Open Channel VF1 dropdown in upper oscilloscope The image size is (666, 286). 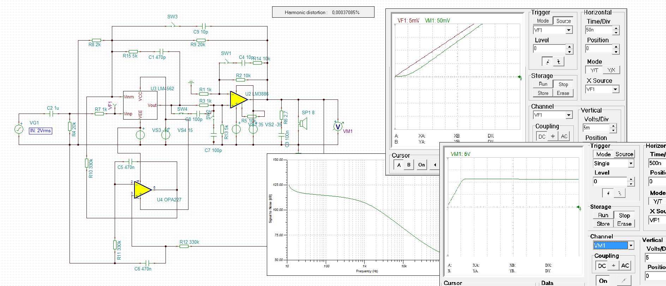[x=569, y=115]
